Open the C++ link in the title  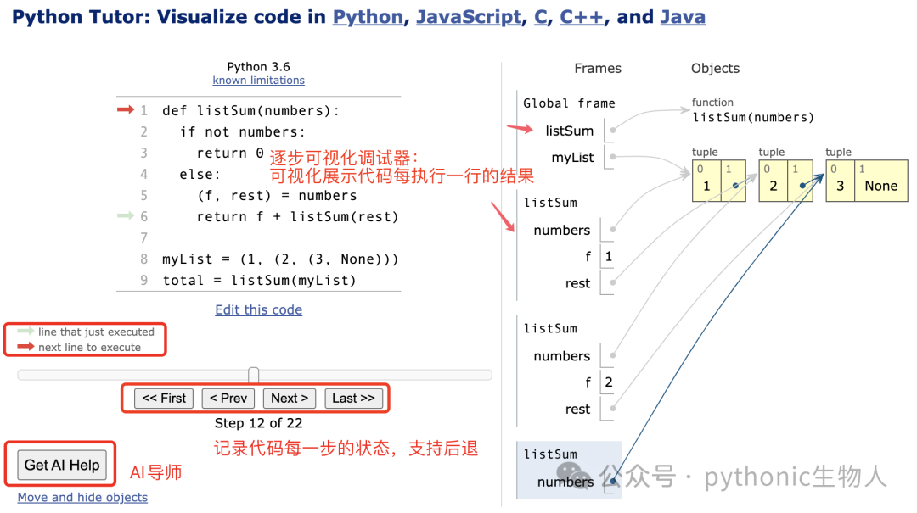pyautogui.click(x=582, y=17)
